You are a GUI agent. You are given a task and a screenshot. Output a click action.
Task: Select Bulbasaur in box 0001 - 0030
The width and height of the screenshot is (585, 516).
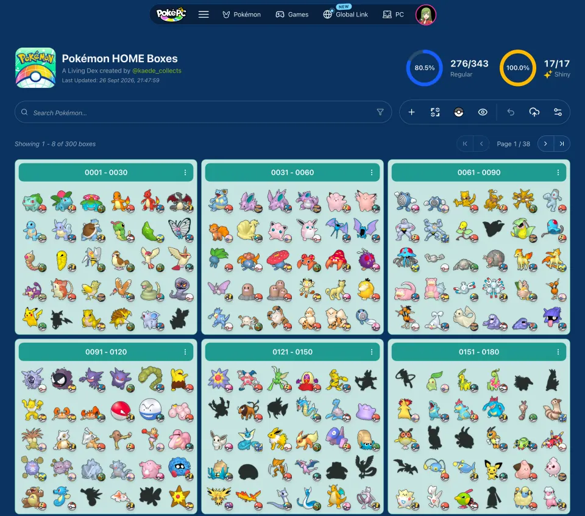tap(34, 202)
